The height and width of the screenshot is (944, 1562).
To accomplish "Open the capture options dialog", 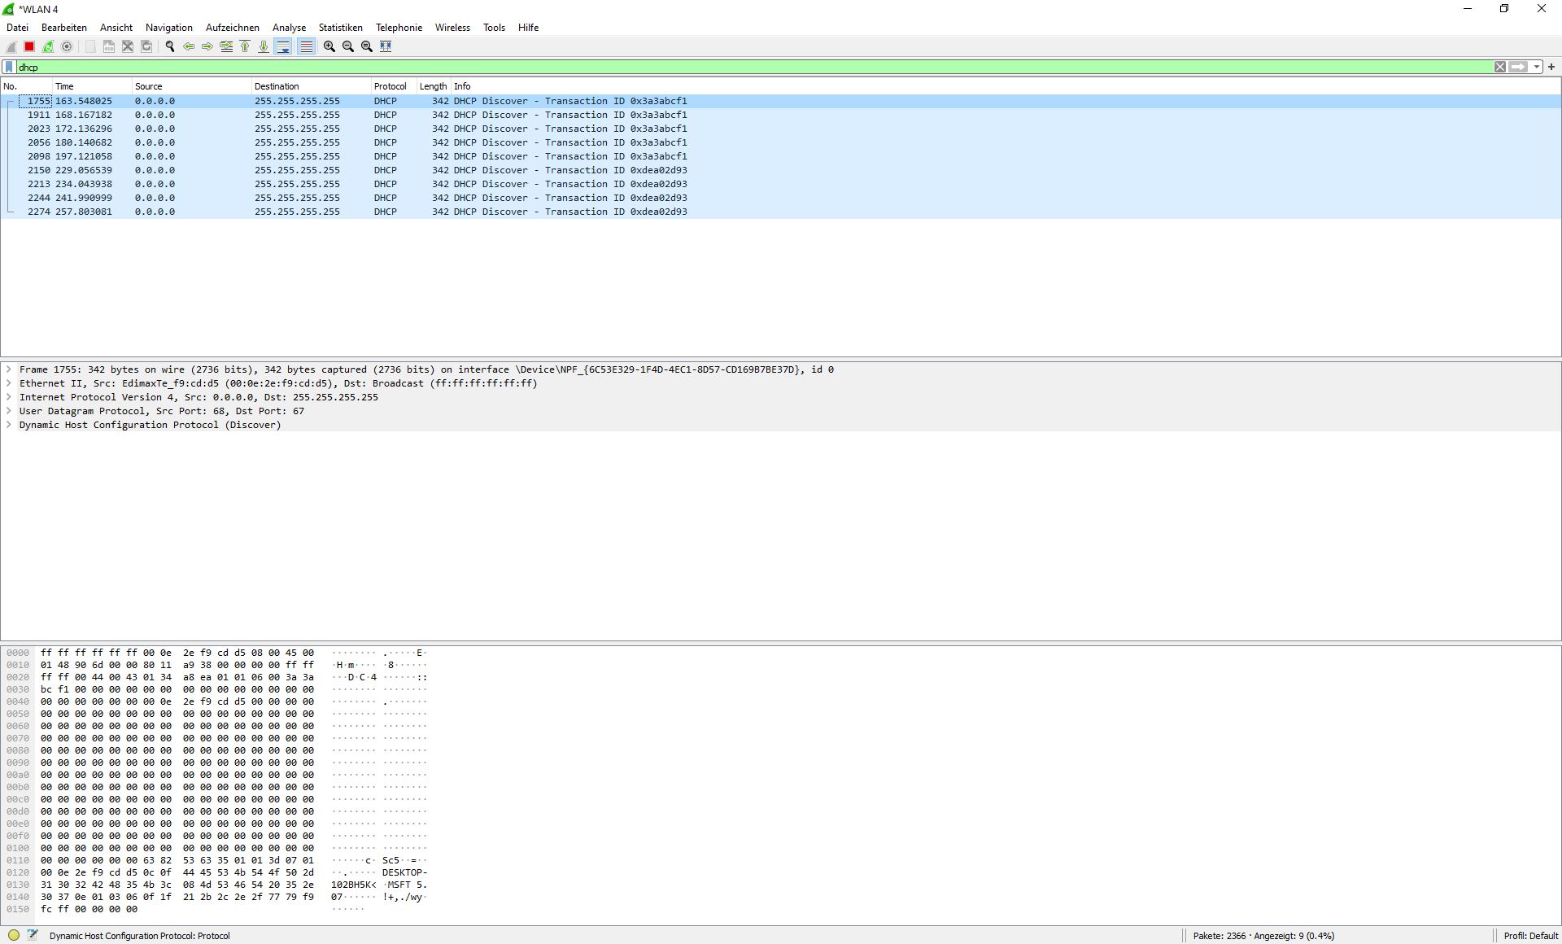I will point(67,46).
